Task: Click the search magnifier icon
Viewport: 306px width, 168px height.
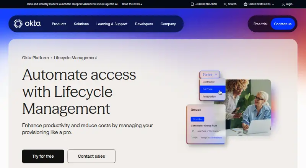Action: tap(225, 4)
